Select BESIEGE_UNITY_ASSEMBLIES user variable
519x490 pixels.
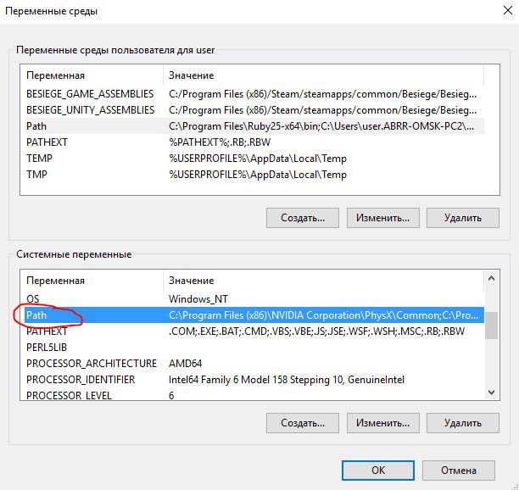(254, 110)
